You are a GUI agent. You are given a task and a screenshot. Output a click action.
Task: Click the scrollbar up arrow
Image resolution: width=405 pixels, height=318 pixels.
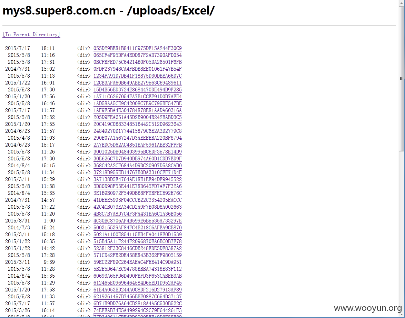401,2
